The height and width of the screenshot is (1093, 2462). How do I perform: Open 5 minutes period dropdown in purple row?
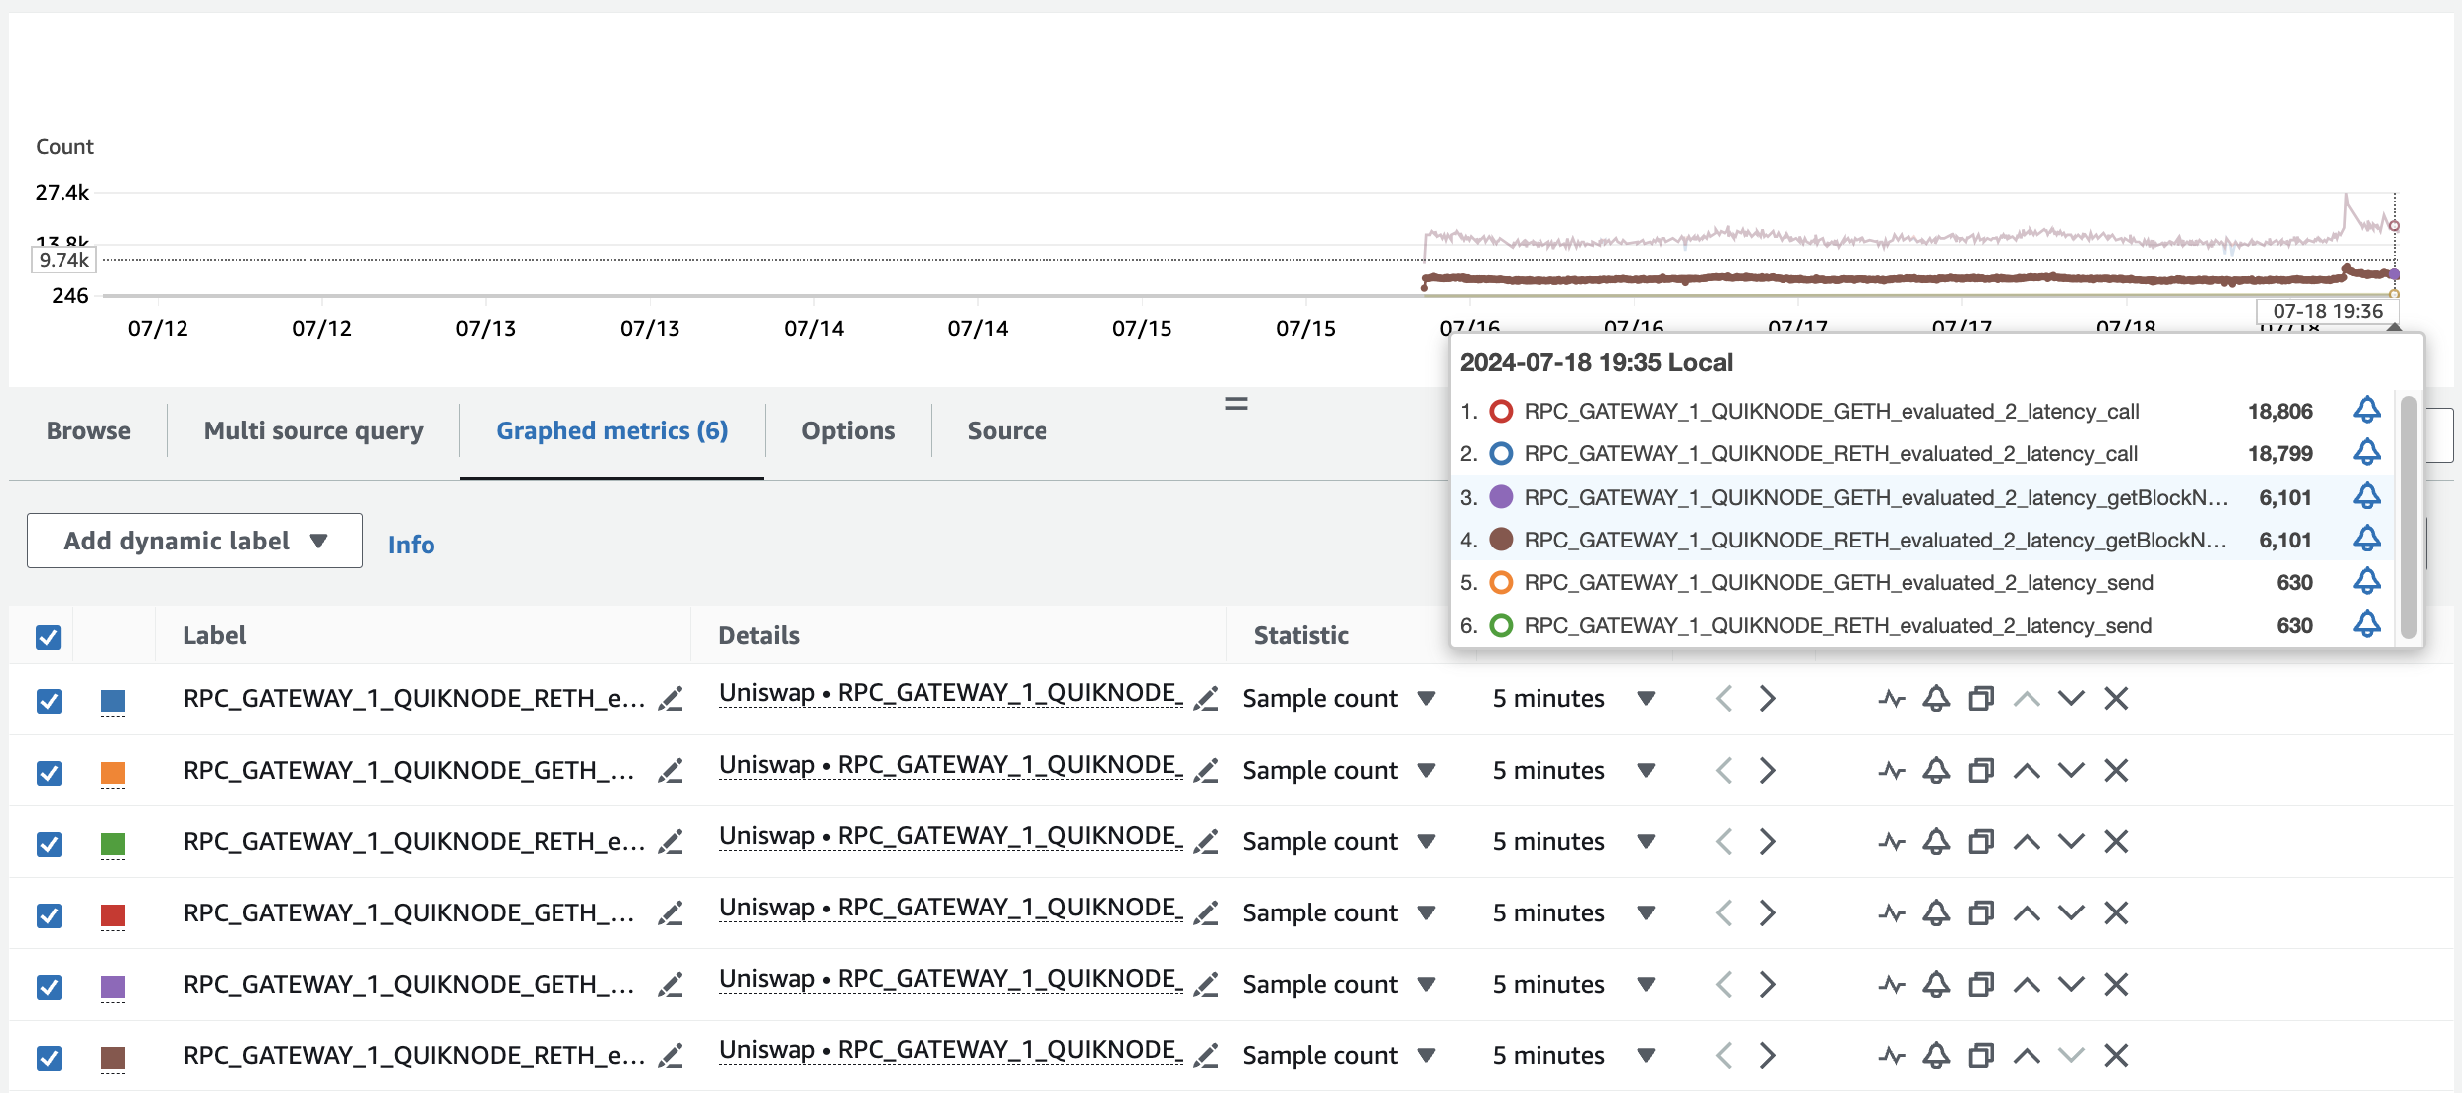1573,985
